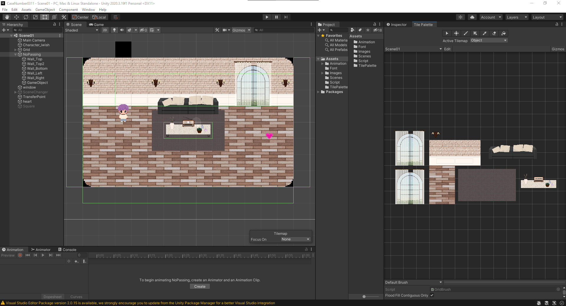This screenshot has height=306, width=566.
Task: Select Character_iwish in the Hierarchy
Action: pyautogui.click(x=36, y=45)
